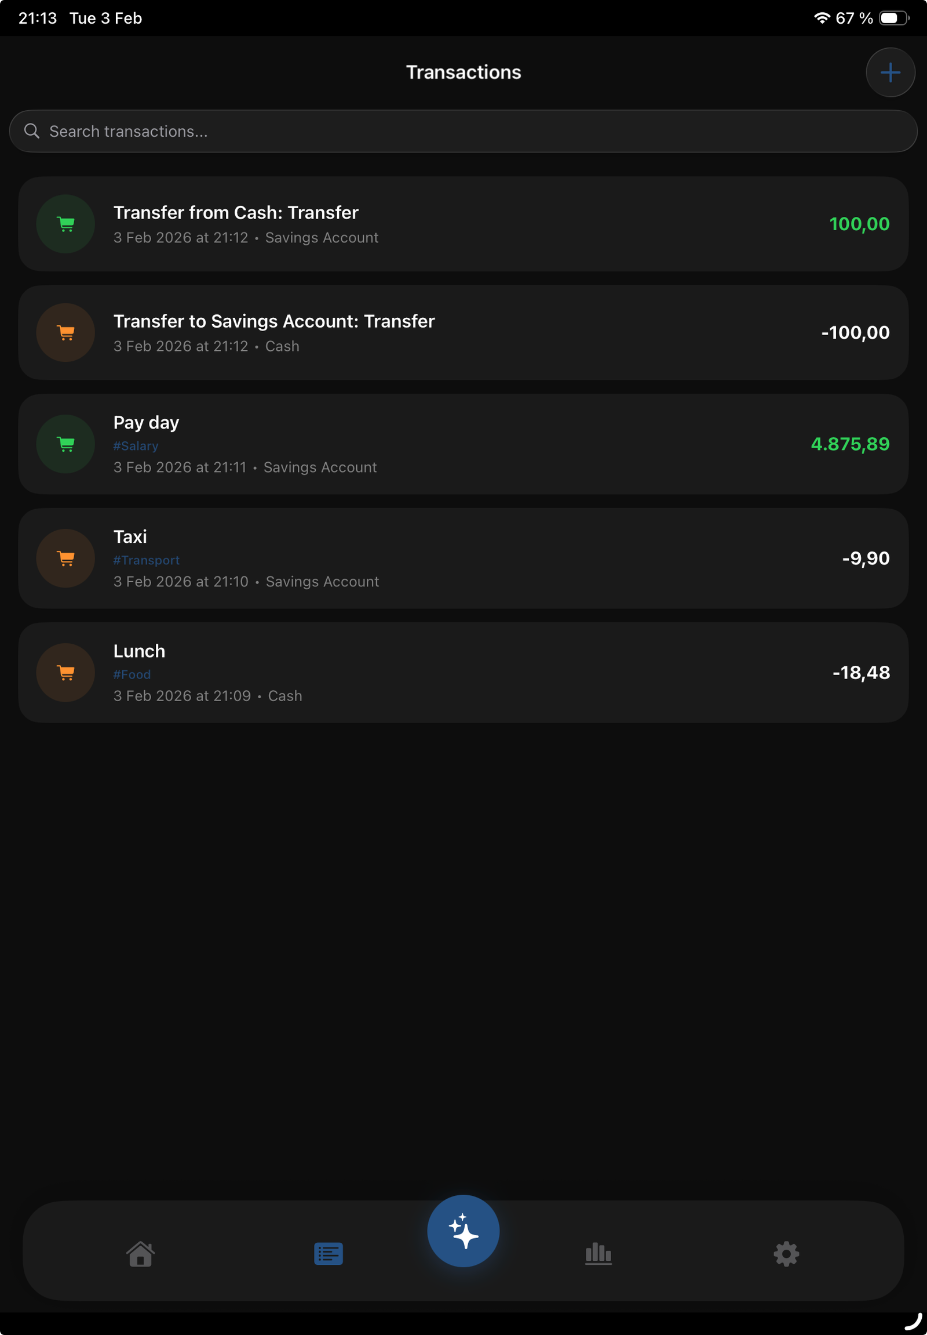Image resolution: width=927 pixels, height=1335 pixels.
Task: Click the 4.875,89 Pay day amount
Action: 850,444
